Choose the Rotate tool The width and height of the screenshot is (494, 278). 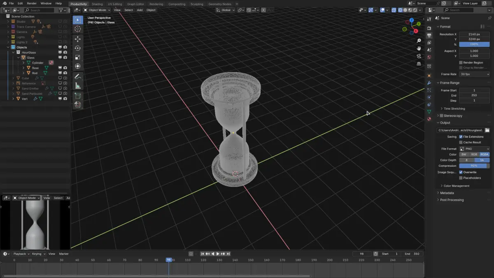point(78,48)
